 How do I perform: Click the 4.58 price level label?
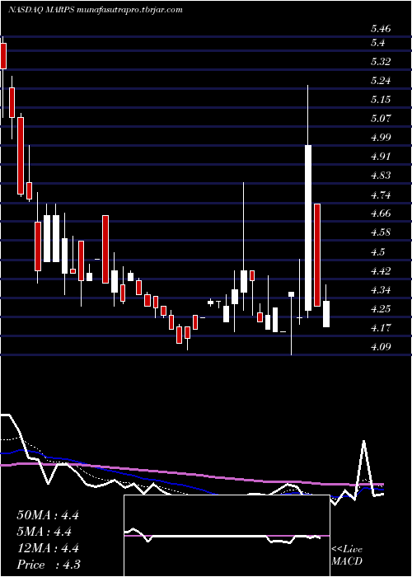click(381, 232)
